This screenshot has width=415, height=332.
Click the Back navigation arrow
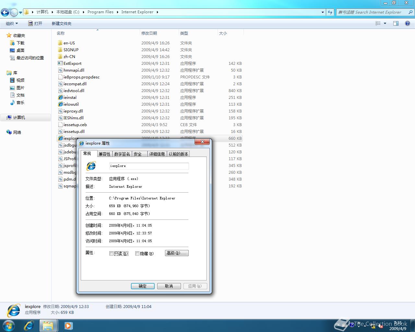click(5, 12)
